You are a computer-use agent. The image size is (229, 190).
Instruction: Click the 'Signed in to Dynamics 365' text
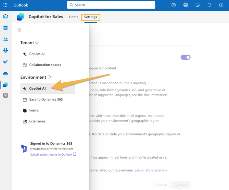click(51, 144)
